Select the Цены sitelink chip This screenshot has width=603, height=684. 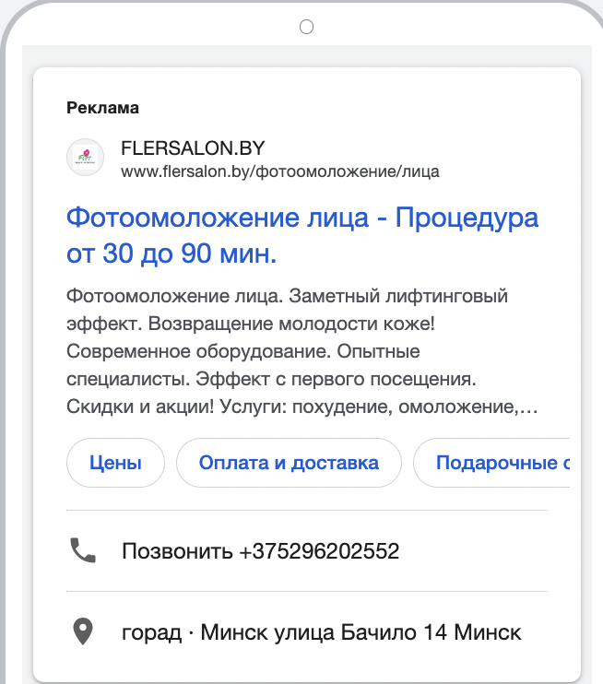coord(115,463)
